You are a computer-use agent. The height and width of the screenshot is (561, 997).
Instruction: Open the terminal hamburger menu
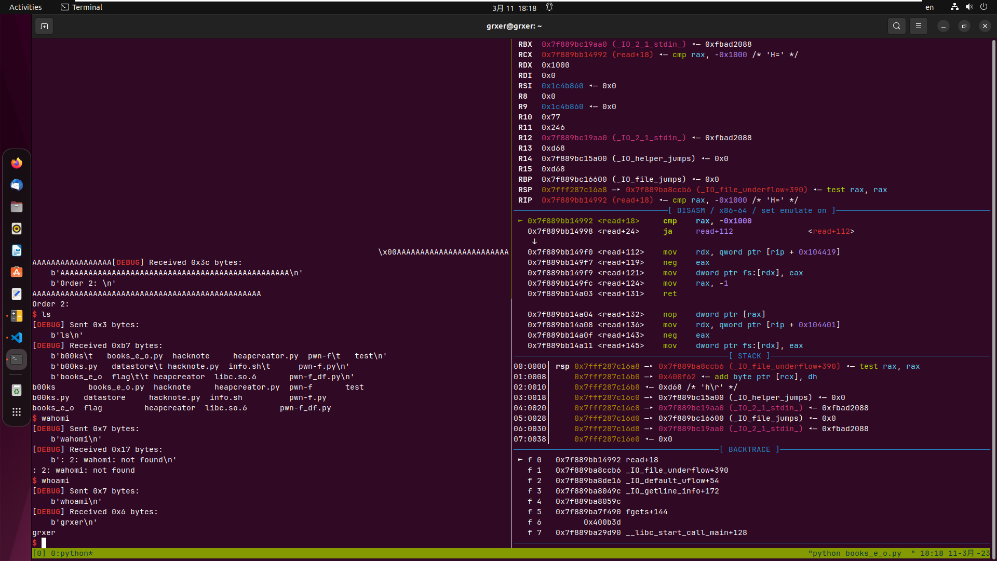(x=919, y=26)
